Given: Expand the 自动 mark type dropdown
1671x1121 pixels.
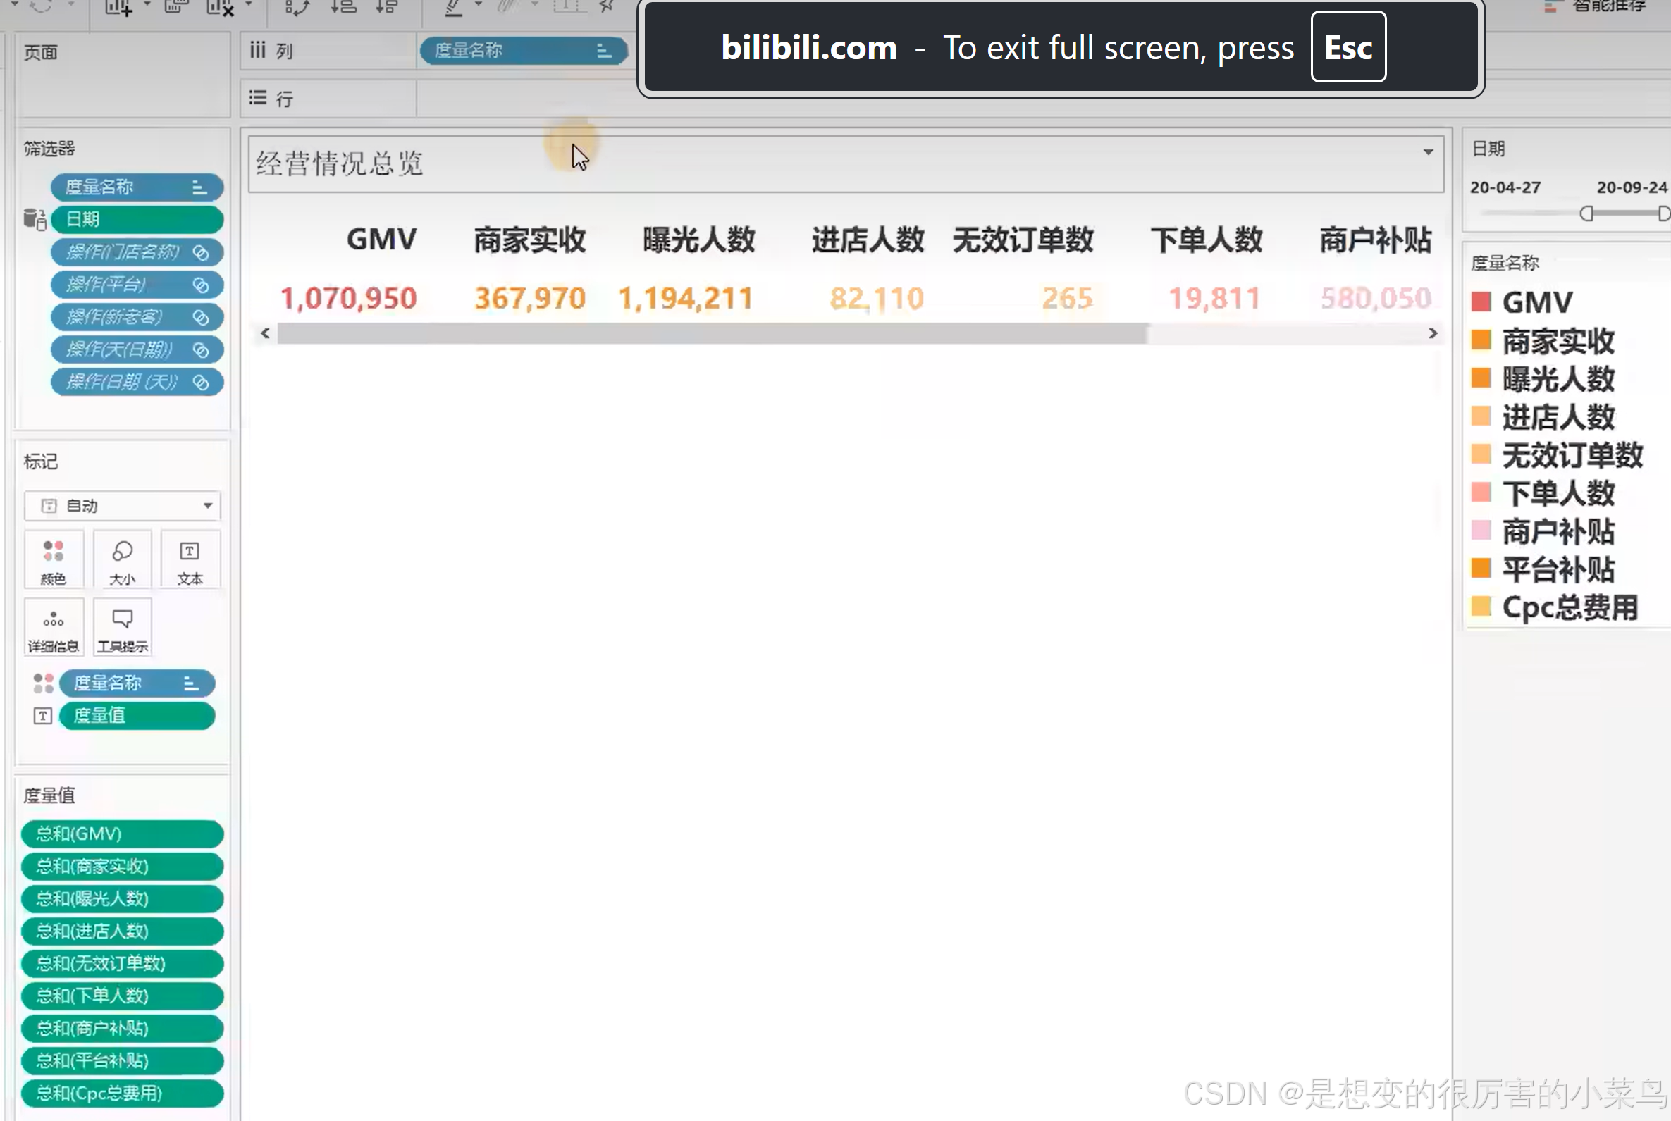Looking at the screenshot, I should point(207,506).
